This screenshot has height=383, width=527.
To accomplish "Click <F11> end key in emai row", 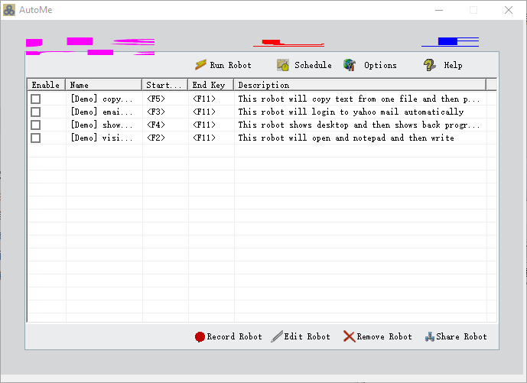I will click(204, 112).
